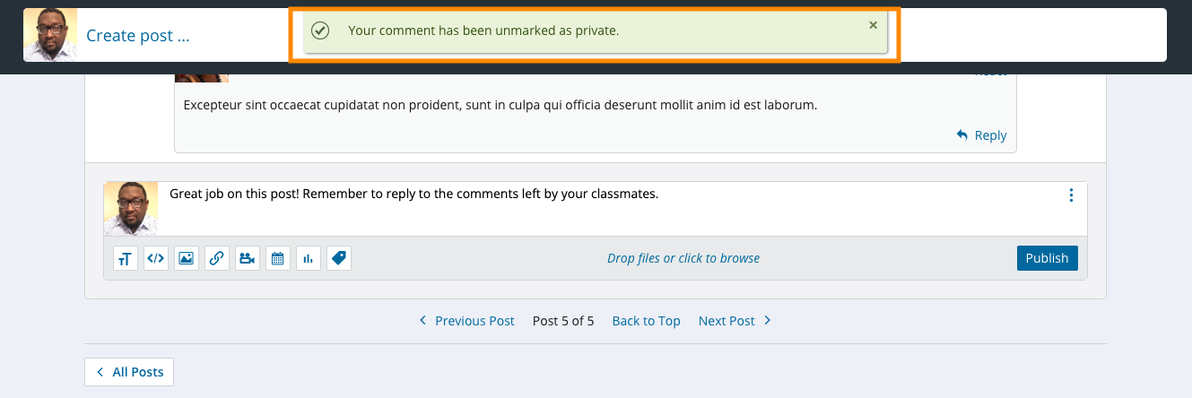
Task: Open the text formatting tool
Action: [x=126, y=258]
